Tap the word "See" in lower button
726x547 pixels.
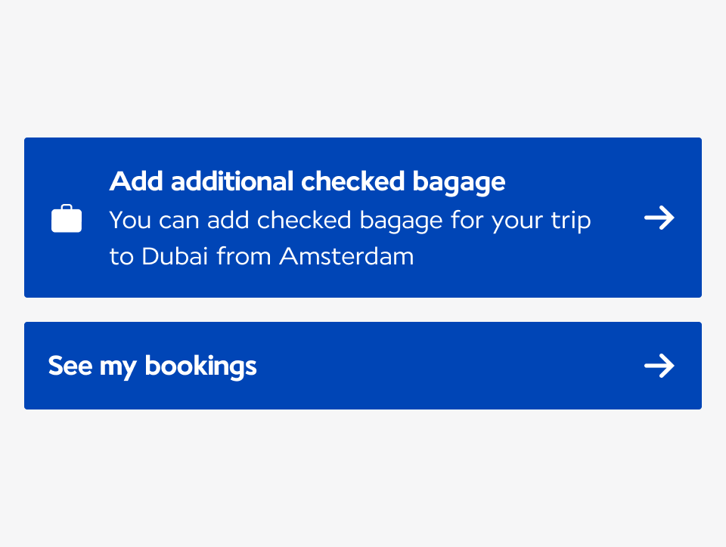(70, 366)
